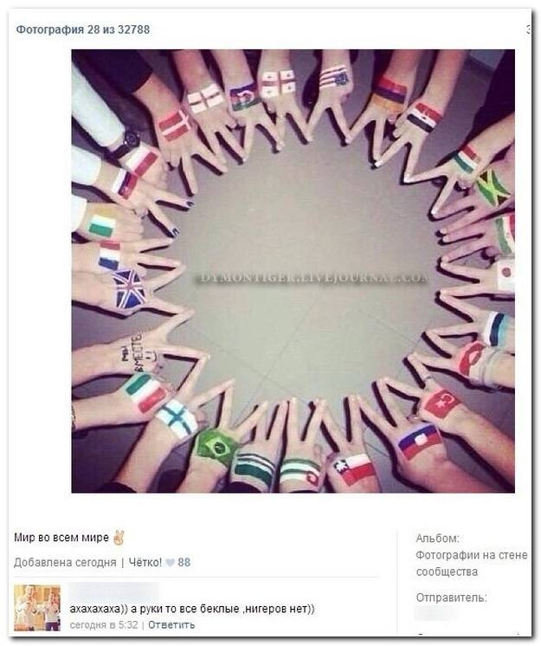Open the blurred sender name under Отправитель
Image resolution: width=541 pixels, height=646 pixels.
point(435,612)
